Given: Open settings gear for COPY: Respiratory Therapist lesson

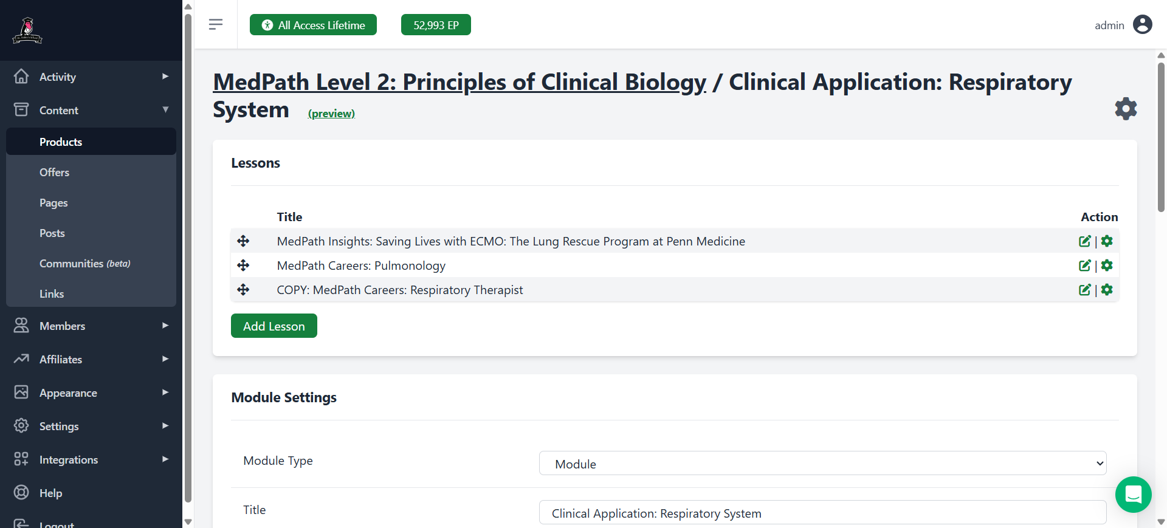Looking at the screenshot, I should tap(1107, 290).
